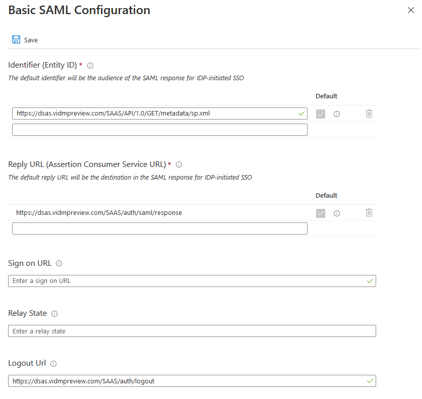Screen dimensions: 422x399
Task: Delete the saml/response reply URL entry
Action: click(x=369, y=212)
